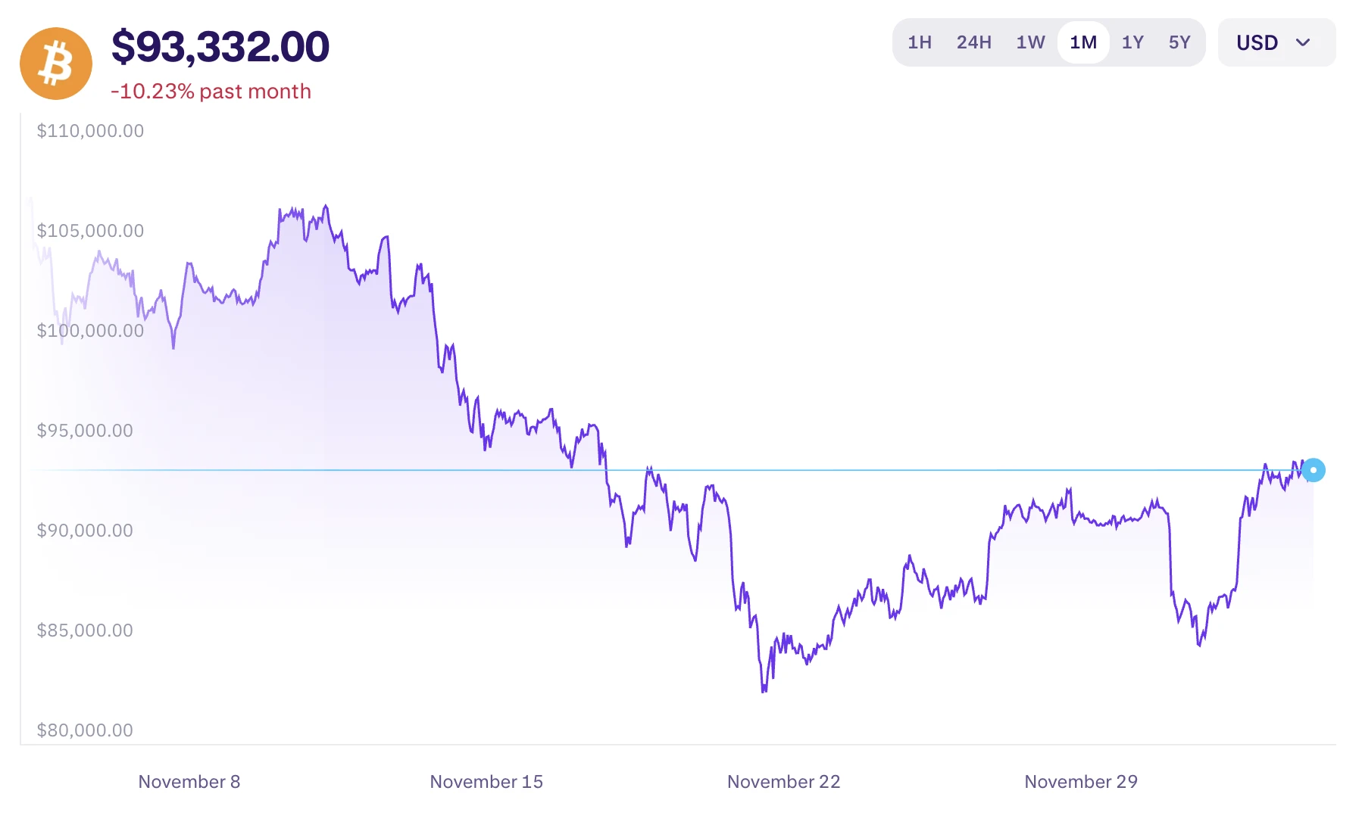Click the -10.23% past month label
The width and height of the screenshot is (1362, 828).
pos(211,92)
